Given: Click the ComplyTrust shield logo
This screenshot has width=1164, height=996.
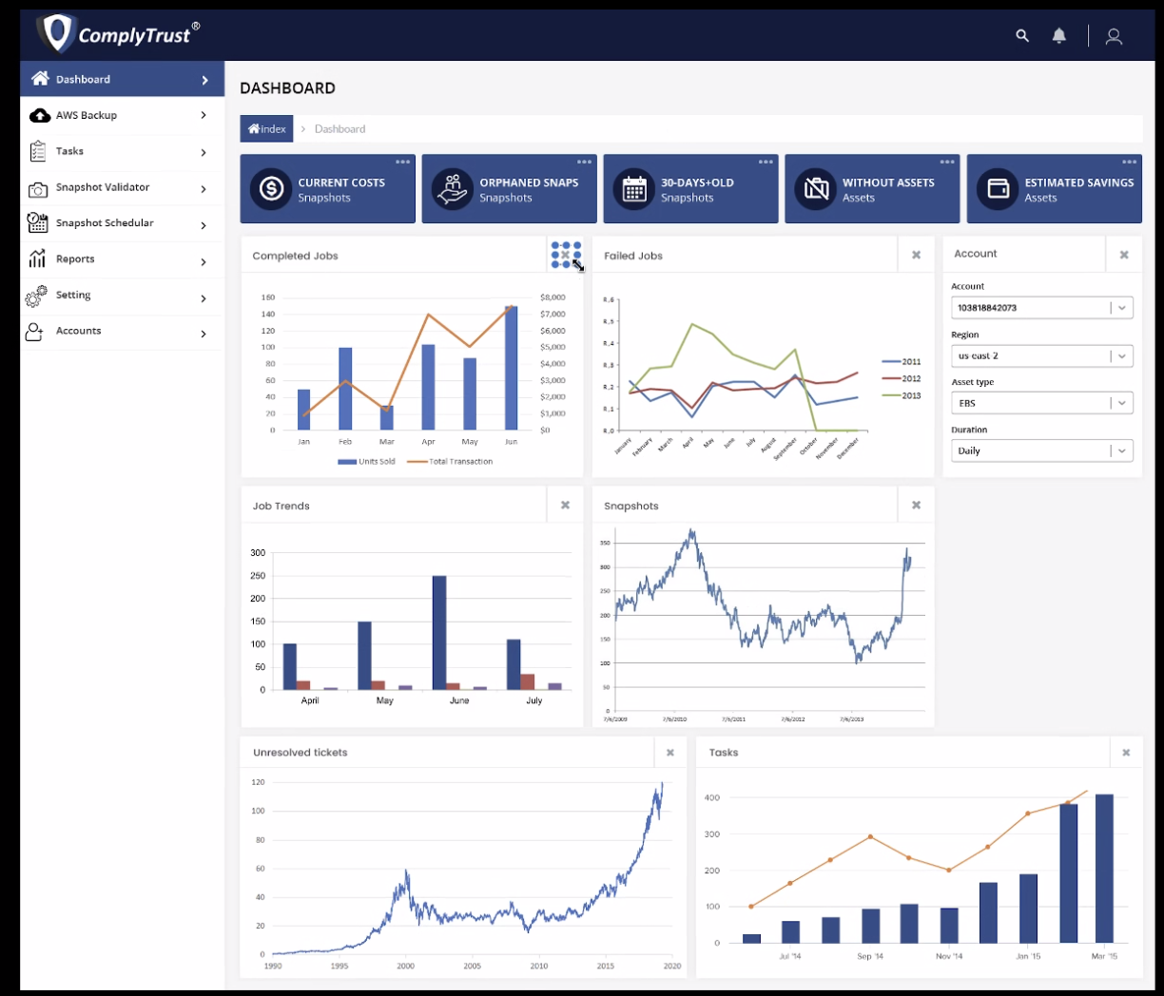Looking at the screenshot, I should pyautogui.click(x=59, y=33).
